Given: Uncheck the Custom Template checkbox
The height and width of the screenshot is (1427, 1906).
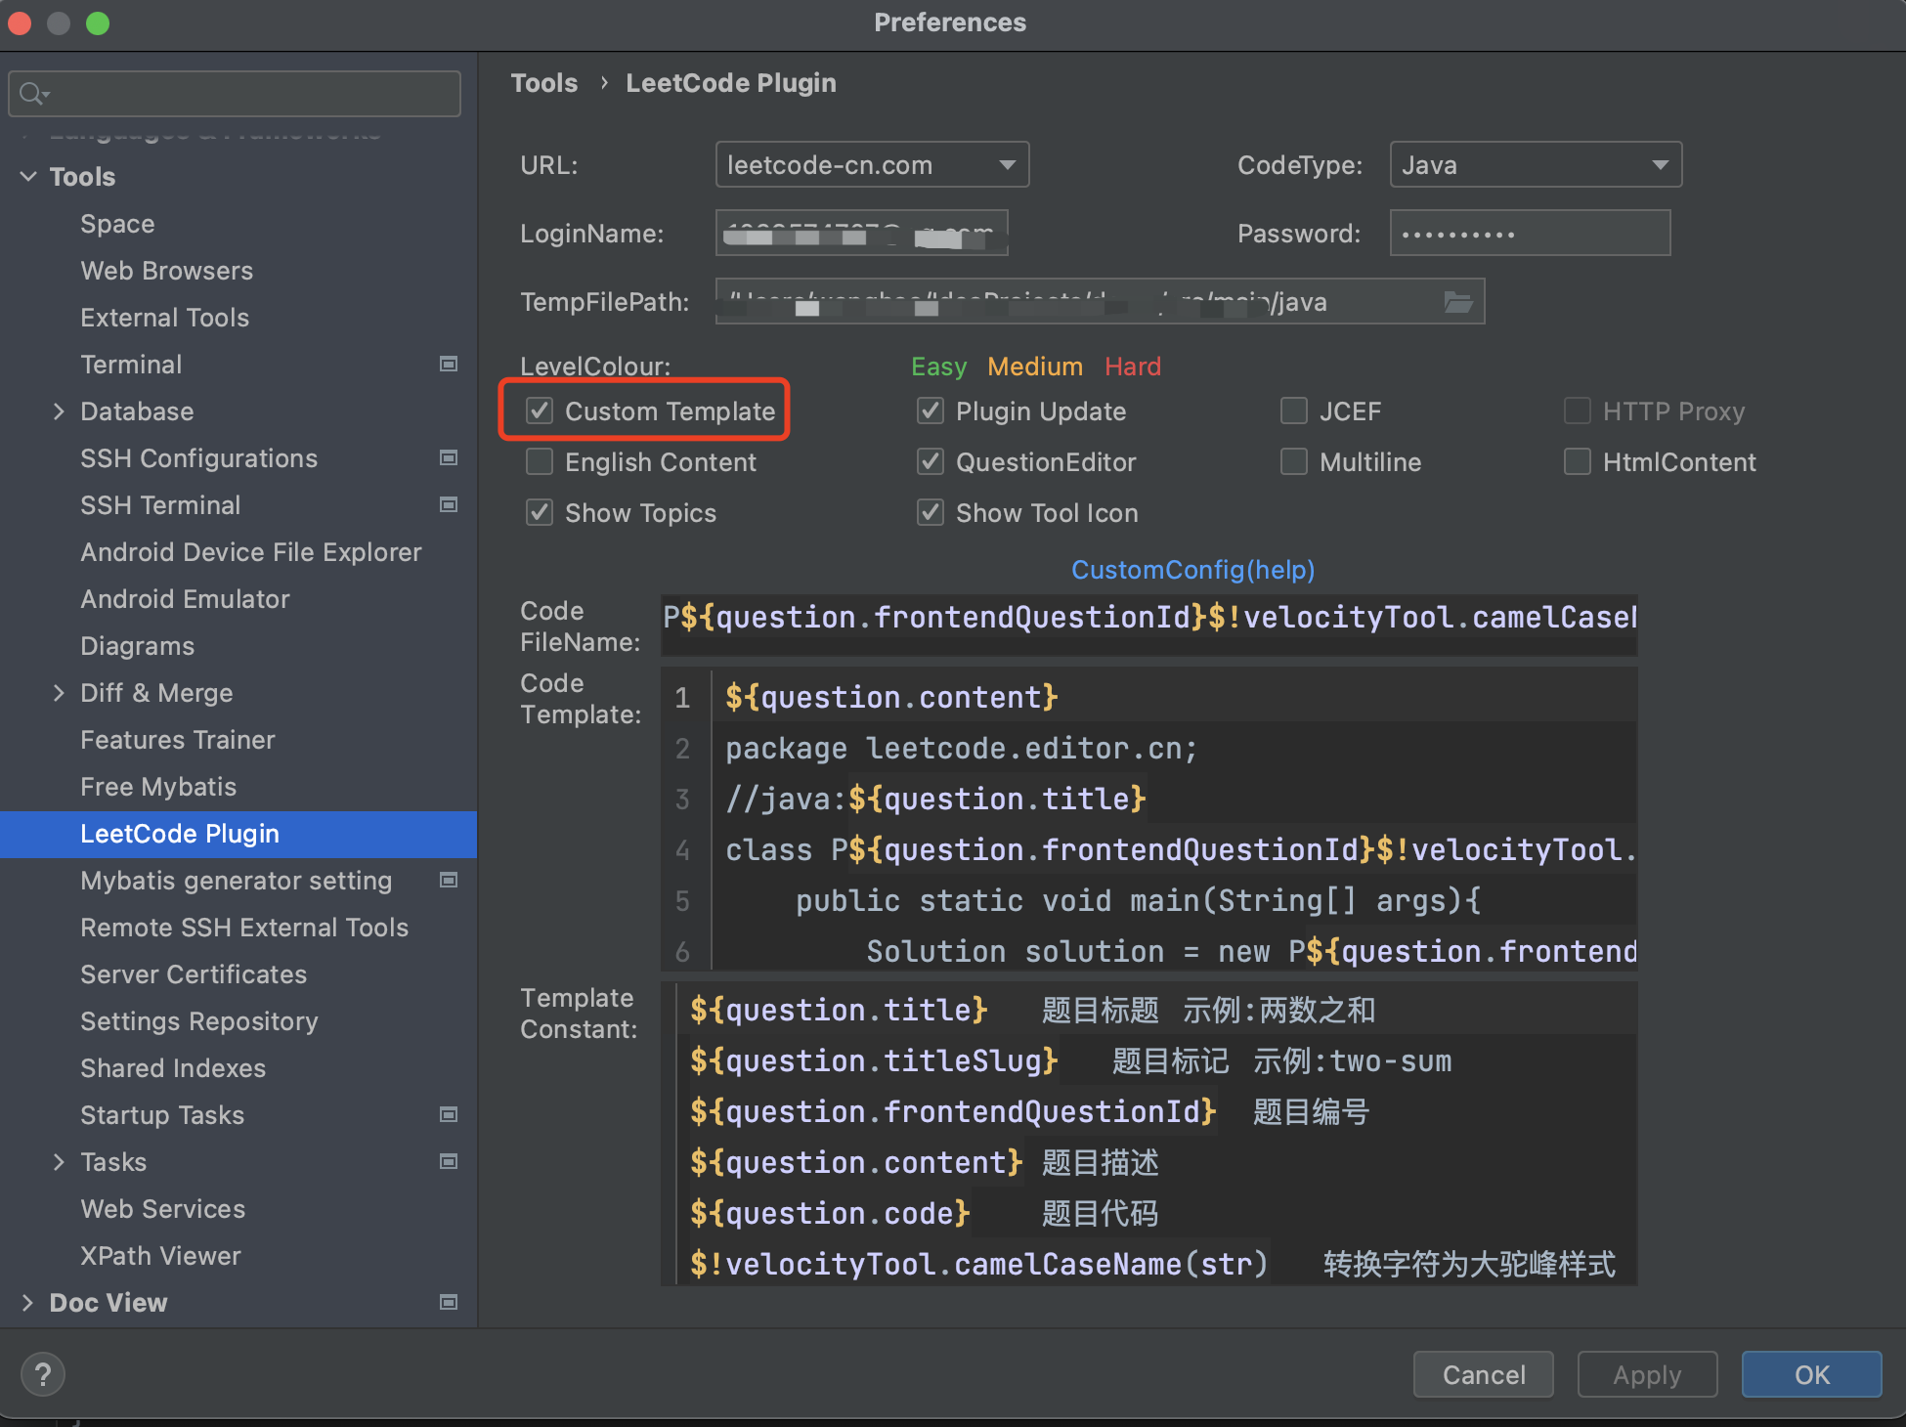Looking at the screenshot, I should [540, 411].
